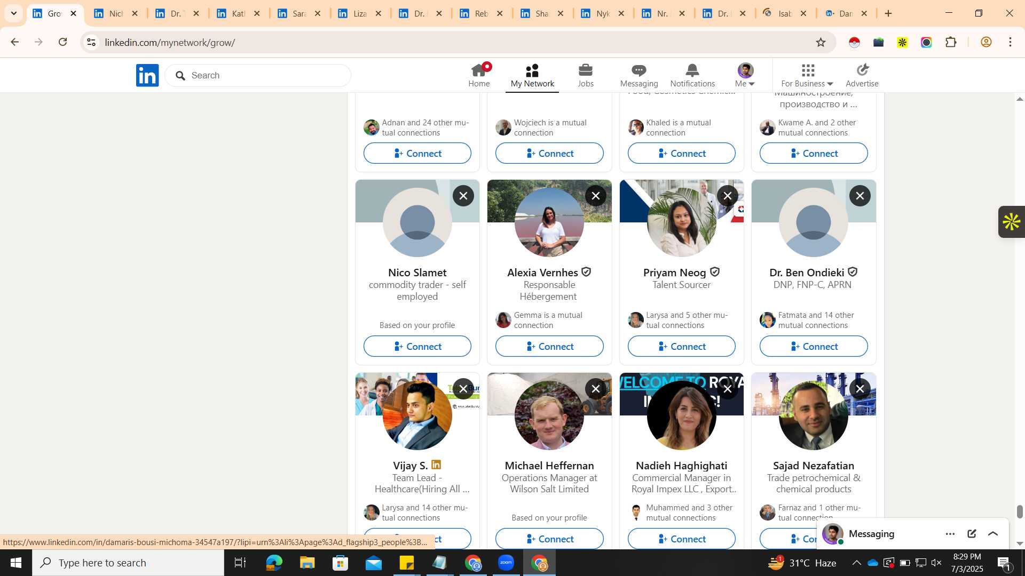Open the LinkedIn logo home link
Screen dimensions: 1025x576
tap(147, 75)
